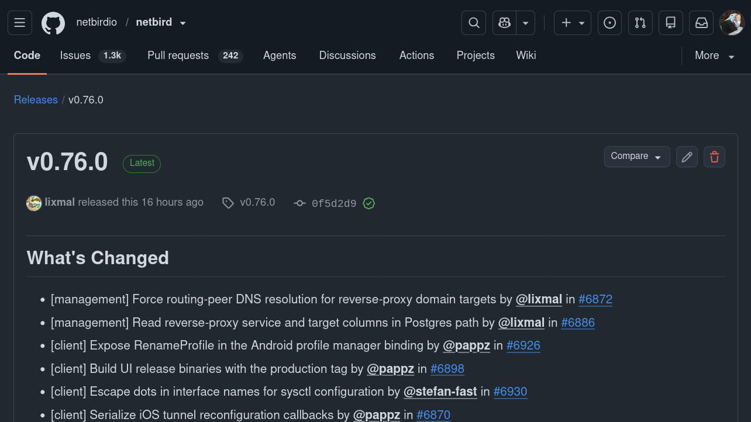Image resolution: width=751 pixels, height=422 pixels.
Task: Click the 242 pull requests counter
Action: pos(230,56)
